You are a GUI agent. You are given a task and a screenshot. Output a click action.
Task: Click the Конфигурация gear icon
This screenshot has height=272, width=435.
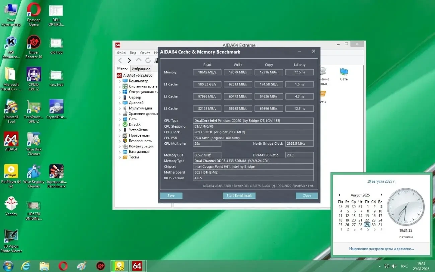125,146
